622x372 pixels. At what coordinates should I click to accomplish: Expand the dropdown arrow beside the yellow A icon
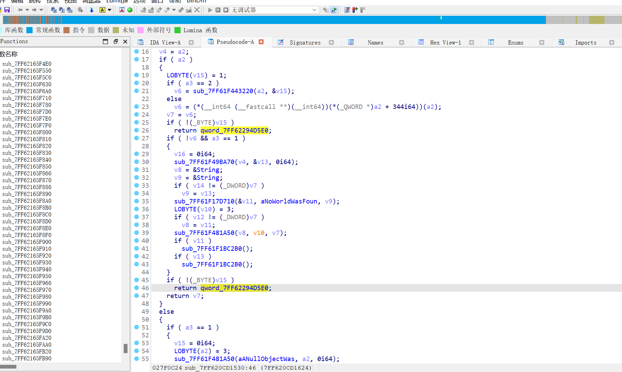[110, 10]
